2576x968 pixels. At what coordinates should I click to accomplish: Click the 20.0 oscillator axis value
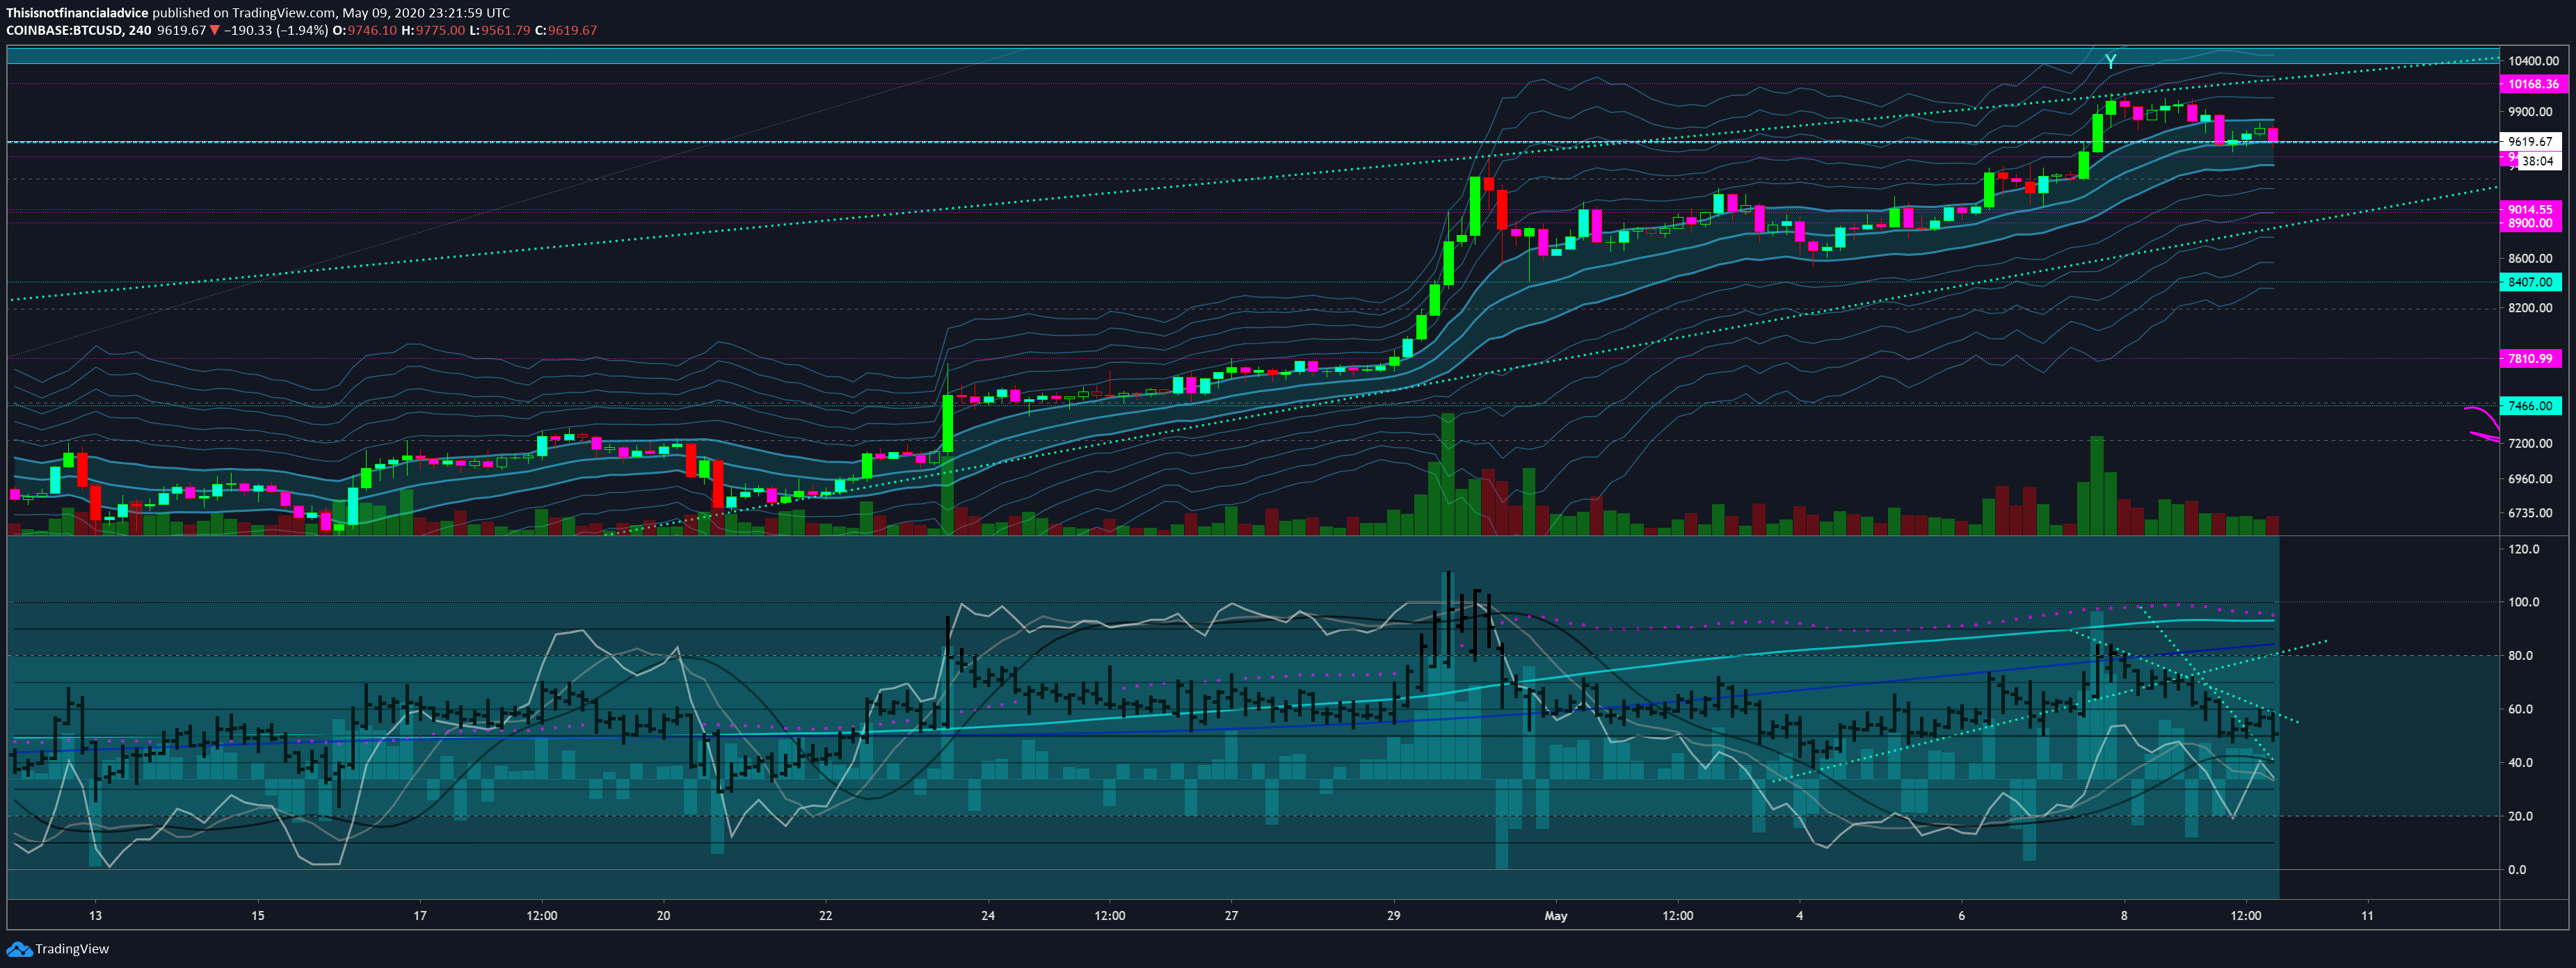[2521, 816]
